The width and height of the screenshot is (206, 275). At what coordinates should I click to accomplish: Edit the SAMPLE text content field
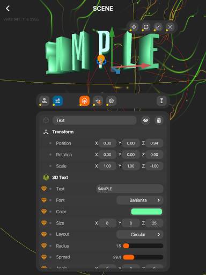(129, 189)
